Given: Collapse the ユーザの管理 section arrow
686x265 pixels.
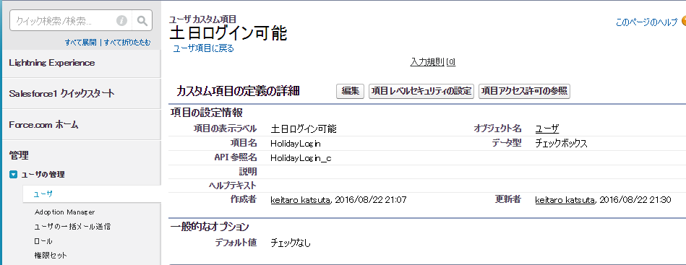Looking at the screenshot, I should 14,175.
